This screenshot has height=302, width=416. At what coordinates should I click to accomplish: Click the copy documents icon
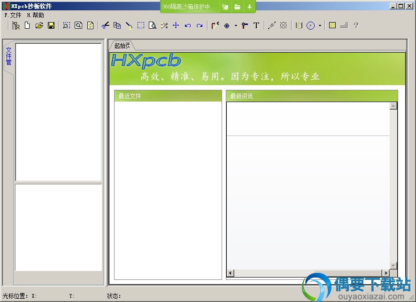tap(117, 25)
